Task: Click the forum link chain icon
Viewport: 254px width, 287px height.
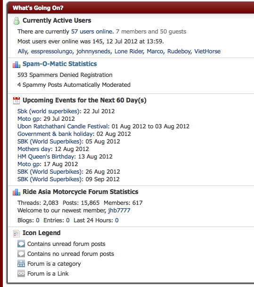Action: pyautogui.click(x=21, y=273)
